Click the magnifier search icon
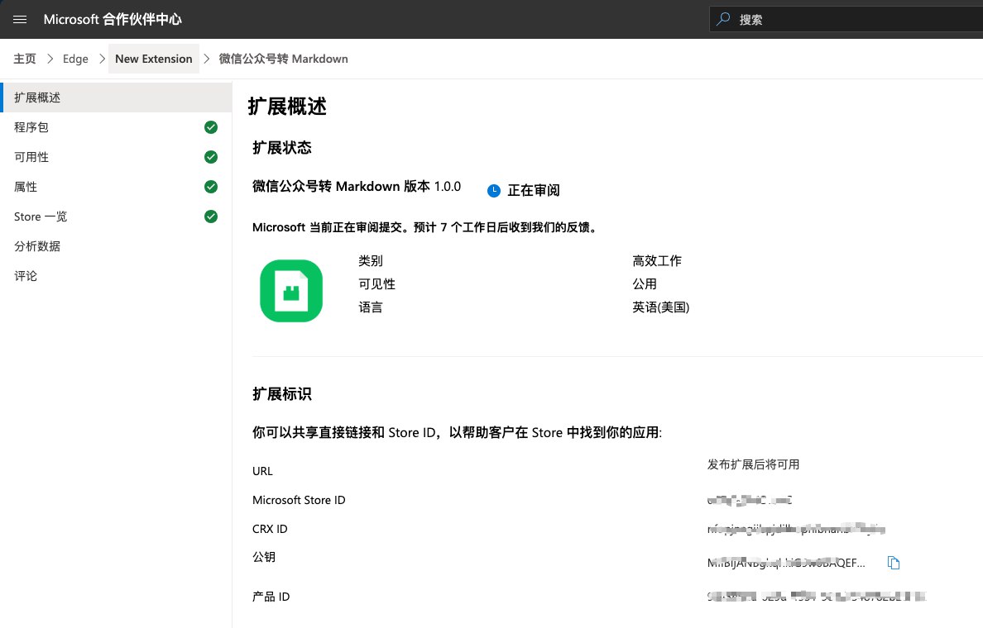Viewport: 983px width, 628px height. (x=724, y=19)
